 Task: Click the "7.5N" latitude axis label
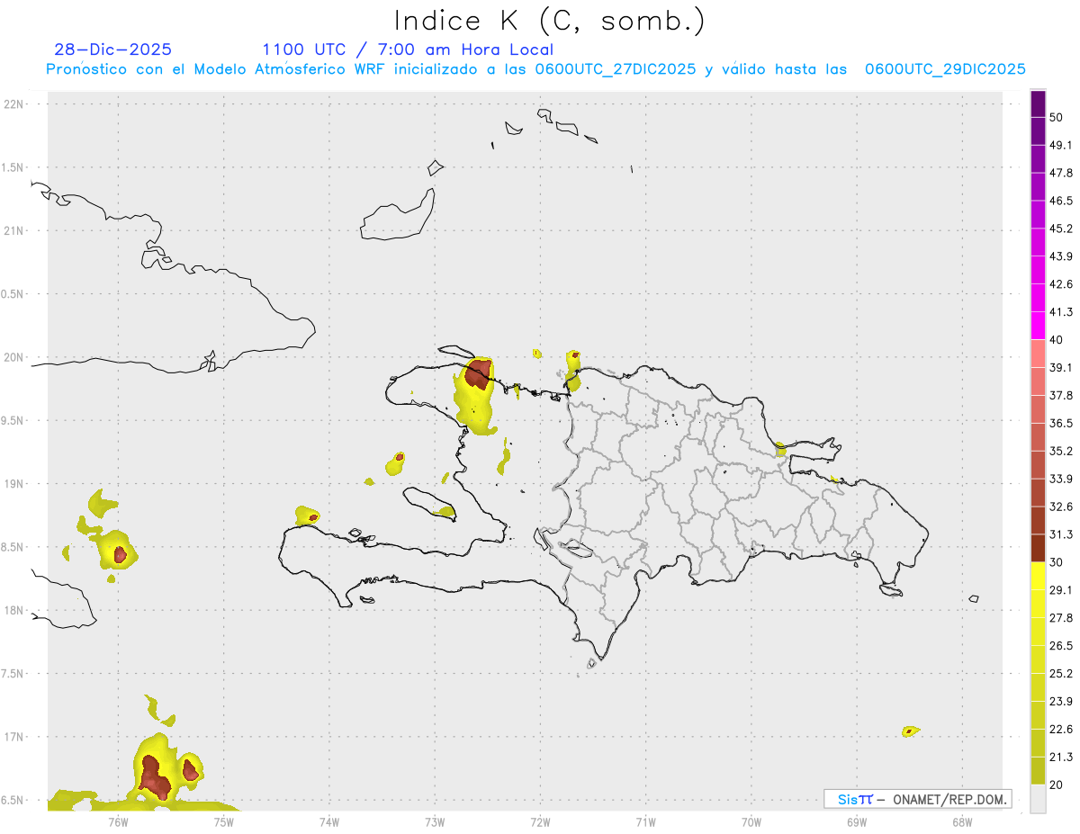13,674
